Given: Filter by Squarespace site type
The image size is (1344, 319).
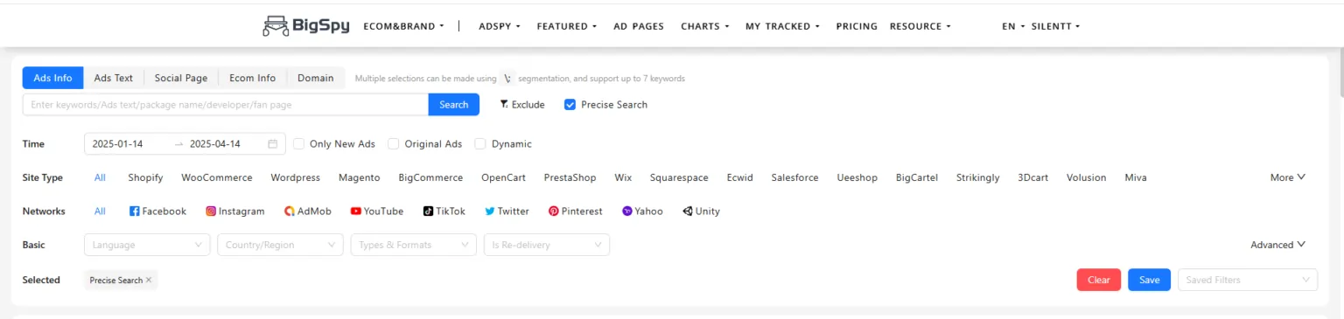Looking at the screenshot, I should coord(679,177).
